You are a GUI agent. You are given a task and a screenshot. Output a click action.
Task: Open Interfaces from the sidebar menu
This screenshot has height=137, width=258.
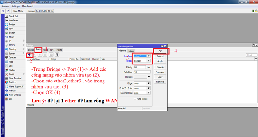[13, 20]
